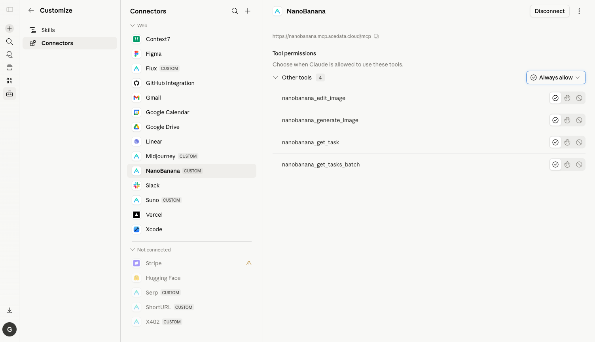Viewport: 595px width, 342px height.
Task: Open the grid apps icon in left rail
Action: click(x=9, y=81)
